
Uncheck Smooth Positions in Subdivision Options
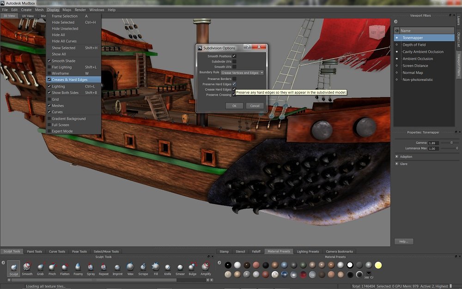235,55
